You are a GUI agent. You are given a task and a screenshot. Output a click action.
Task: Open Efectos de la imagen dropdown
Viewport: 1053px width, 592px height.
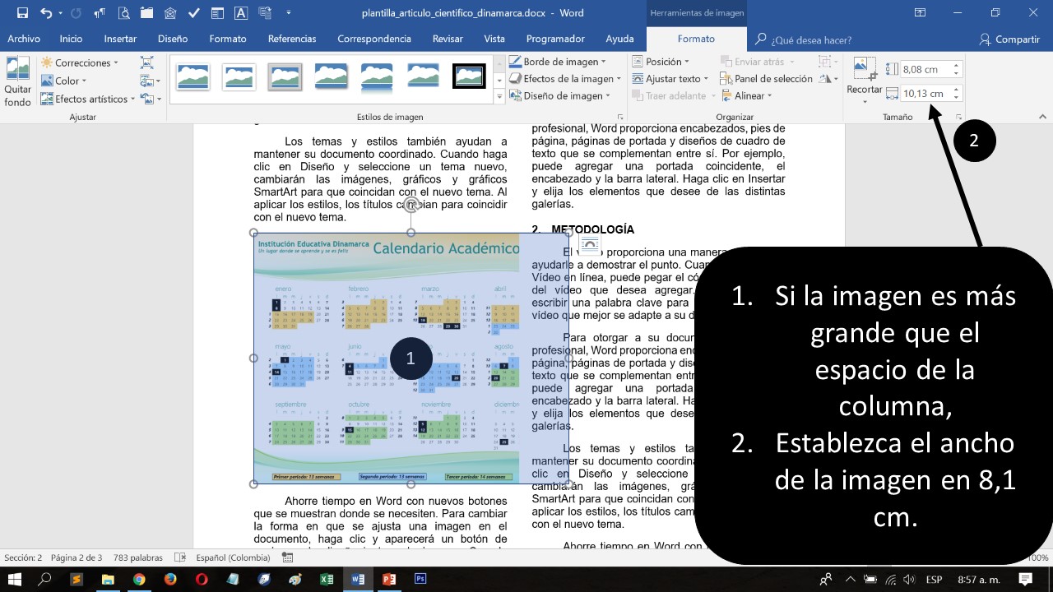[x=565, y=79]
